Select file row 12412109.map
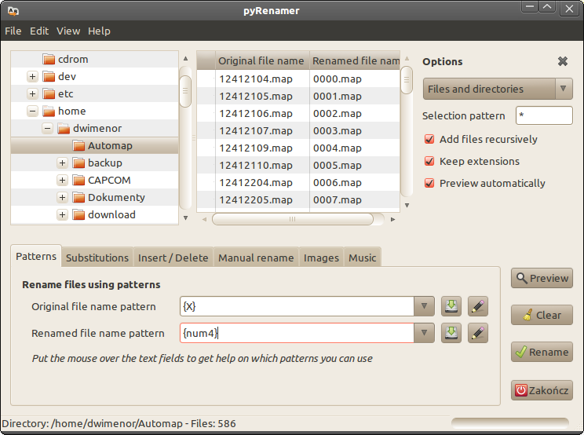 [x=298, y=148]
